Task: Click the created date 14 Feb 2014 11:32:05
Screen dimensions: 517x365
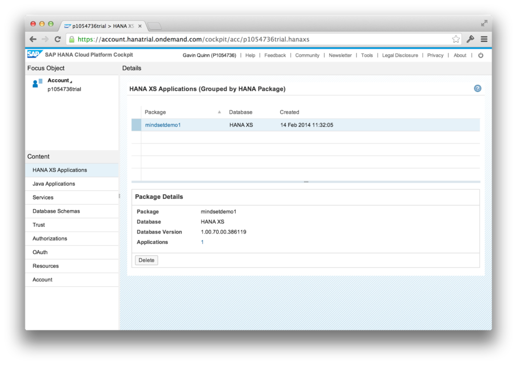Action: 306,125
